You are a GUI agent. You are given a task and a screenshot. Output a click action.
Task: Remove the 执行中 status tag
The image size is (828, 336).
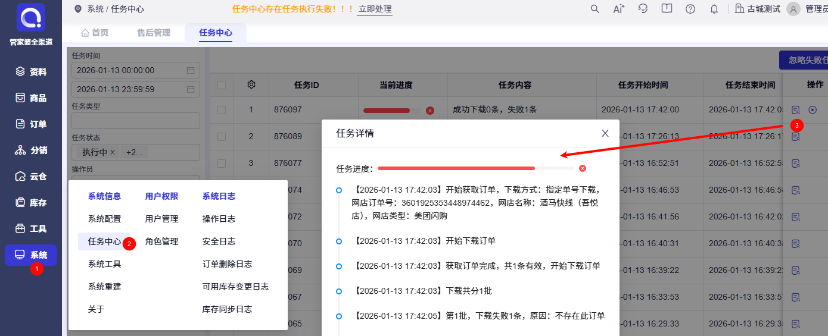113,152
